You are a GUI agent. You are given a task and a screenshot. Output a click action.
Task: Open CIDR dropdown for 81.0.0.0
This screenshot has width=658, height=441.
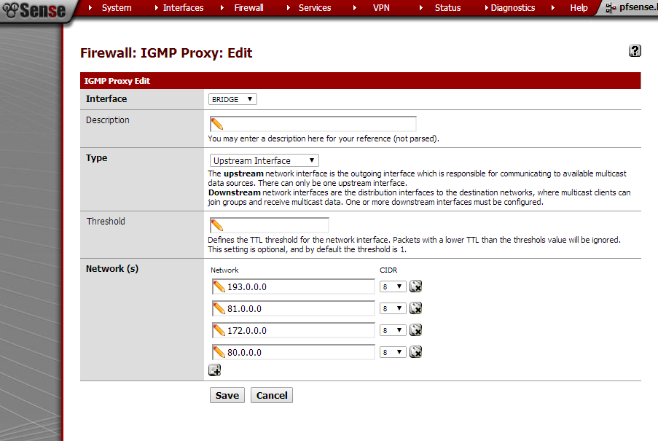click(393, 308)
